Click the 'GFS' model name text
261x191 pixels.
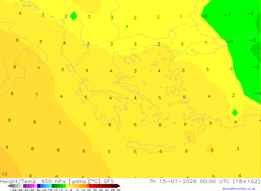click(x=109, y=181)
